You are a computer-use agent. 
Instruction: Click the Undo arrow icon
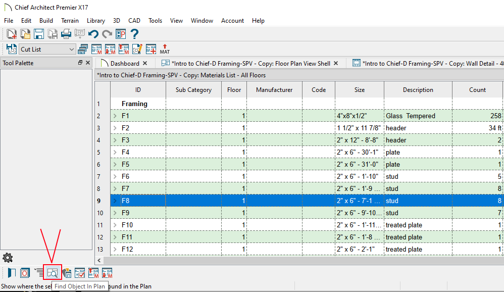[x=93, y=34]
